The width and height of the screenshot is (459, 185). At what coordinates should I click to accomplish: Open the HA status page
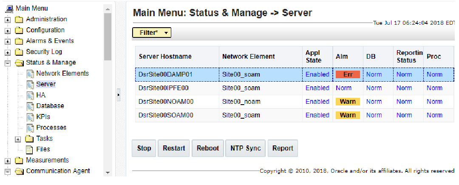tap(41, 95)
